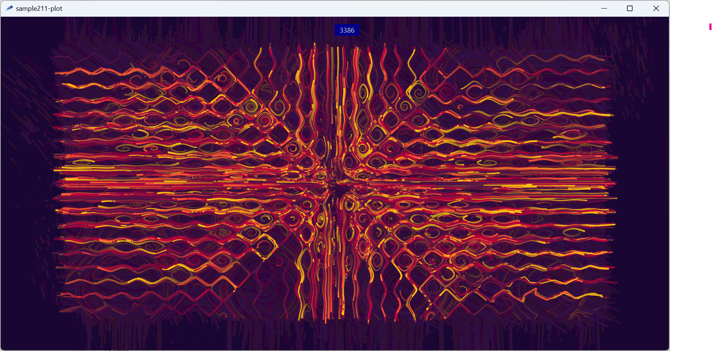Click the 3386 counter label
This screenshot has height=351, width=712.
point(347,30)
